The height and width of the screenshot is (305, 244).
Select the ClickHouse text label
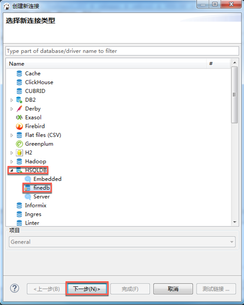point(39,82)
